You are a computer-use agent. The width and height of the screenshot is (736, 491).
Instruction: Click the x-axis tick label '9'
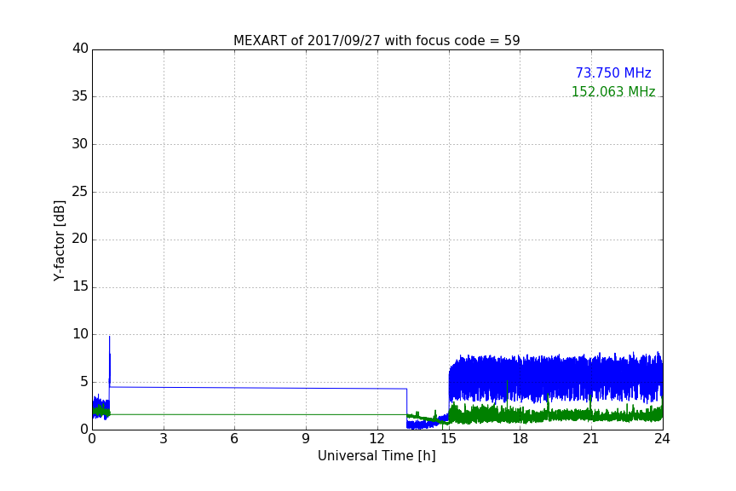[x=306, y=439]
